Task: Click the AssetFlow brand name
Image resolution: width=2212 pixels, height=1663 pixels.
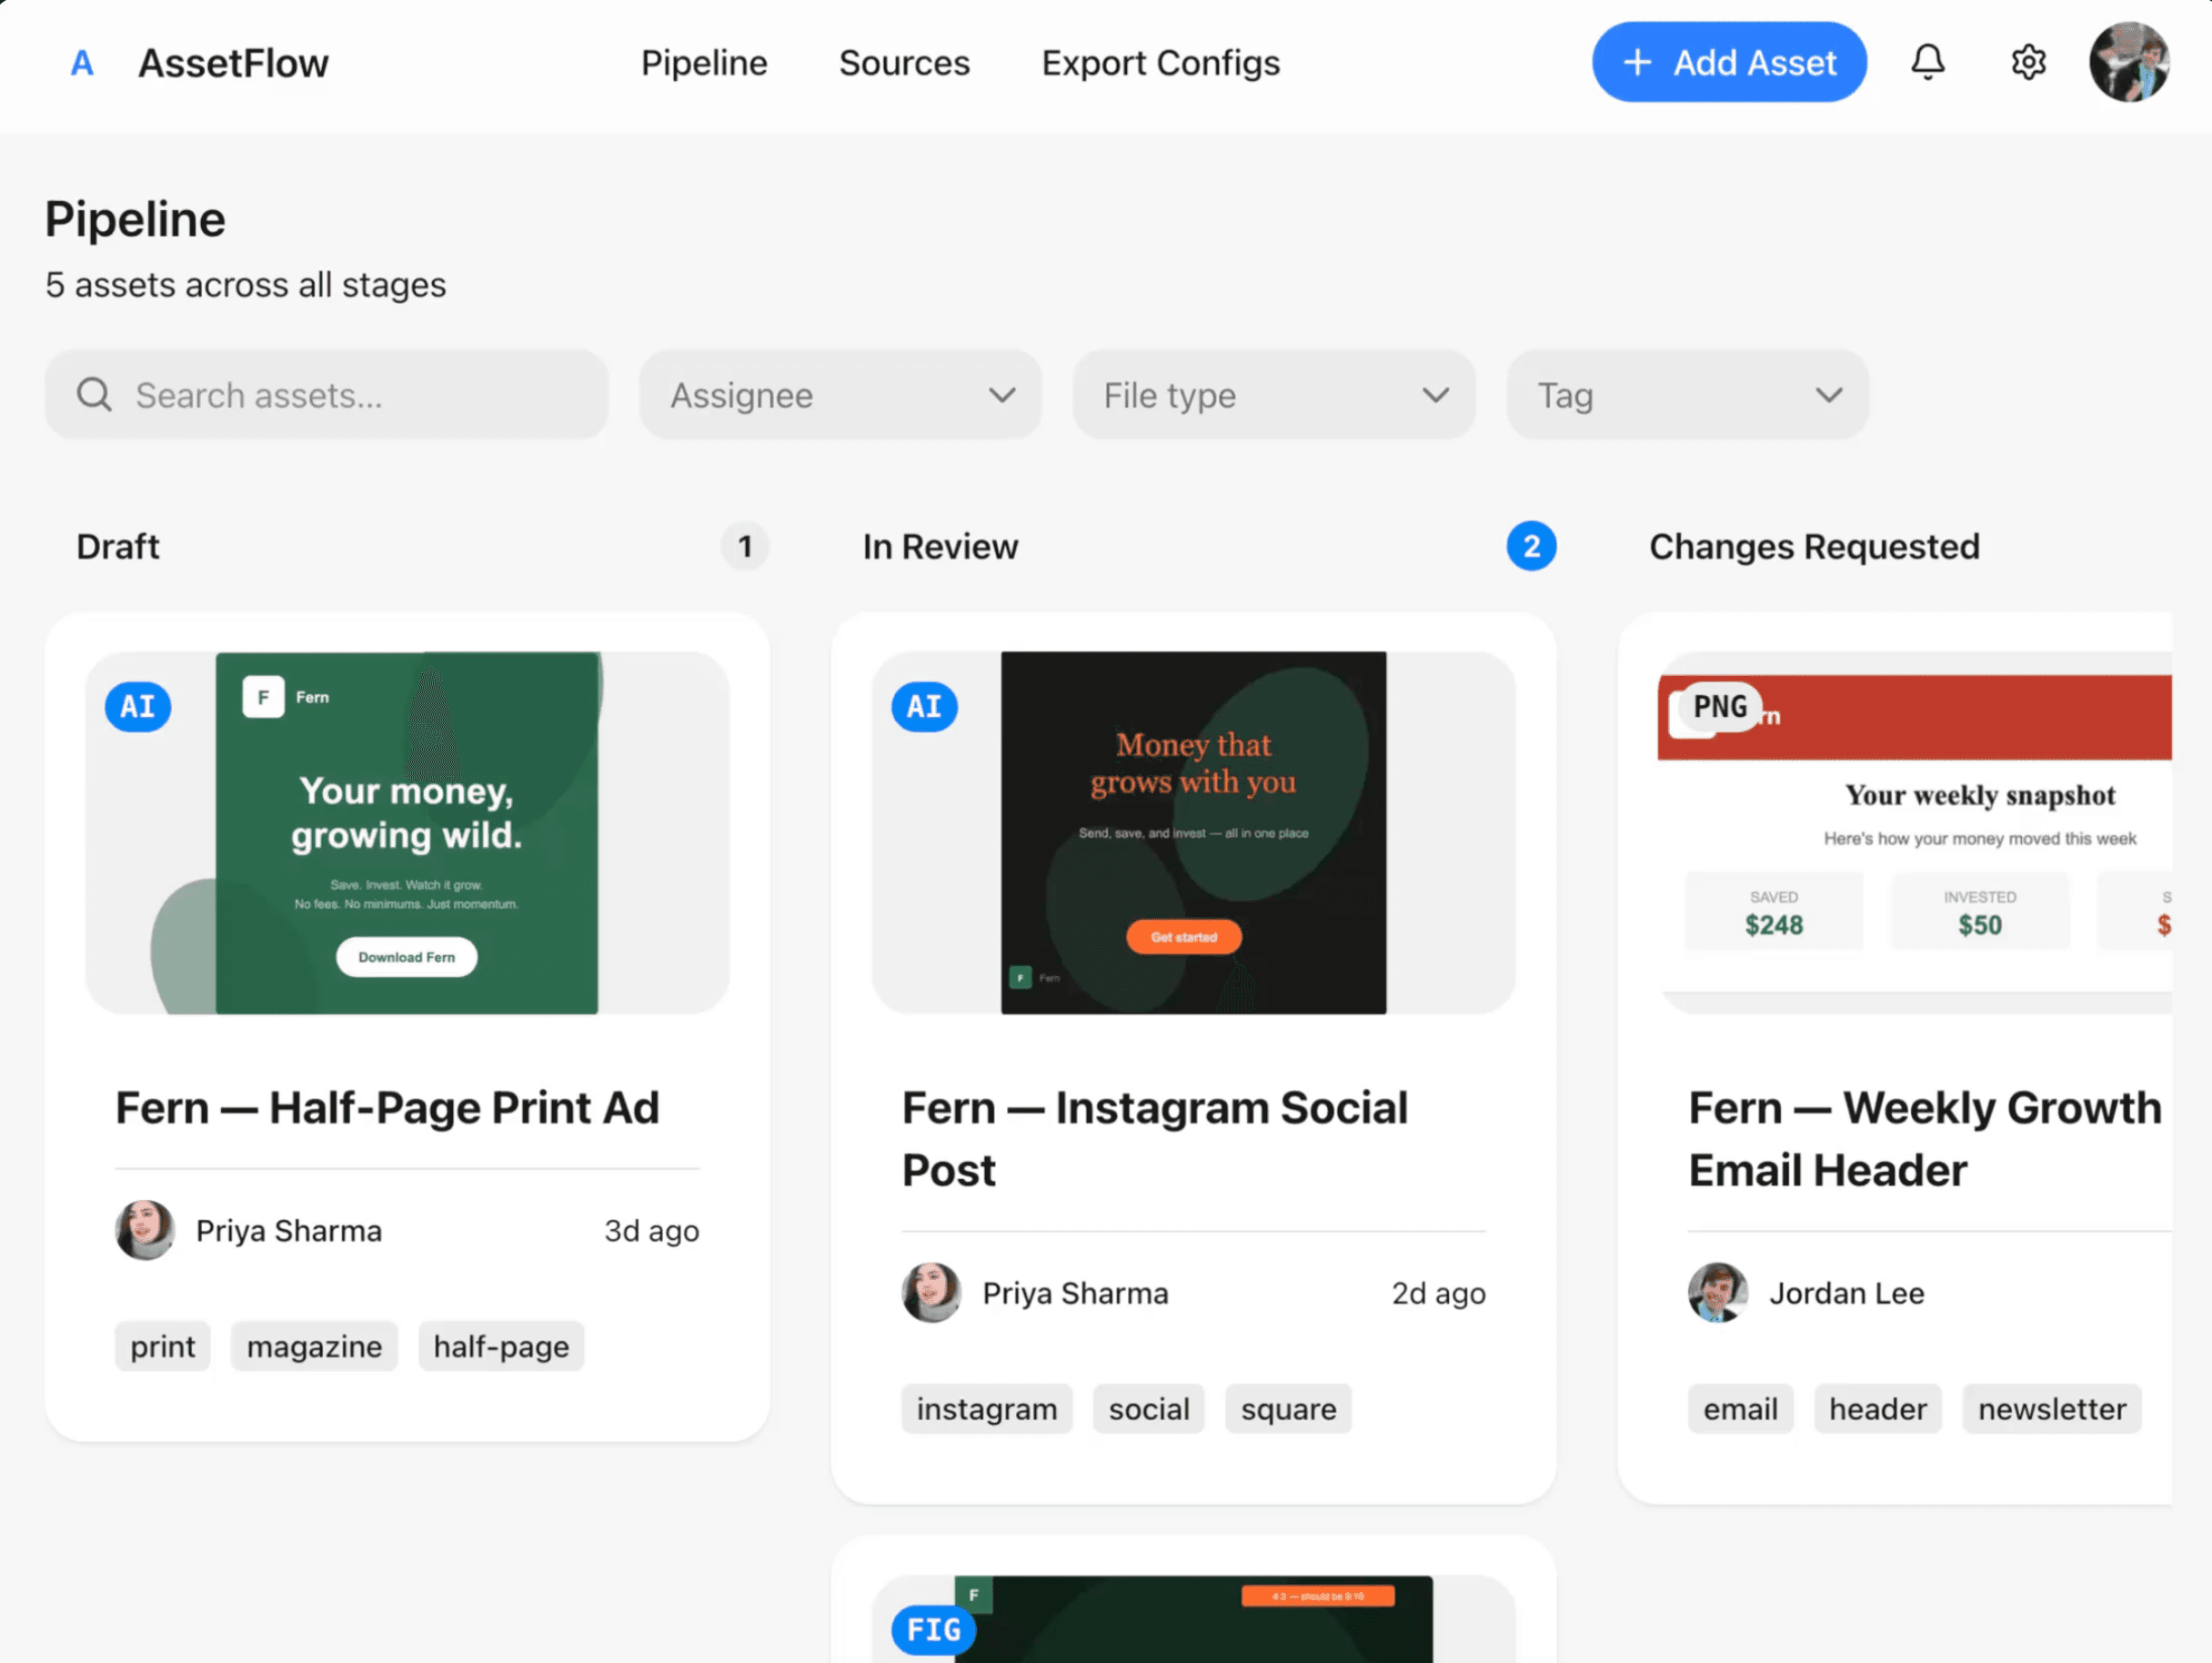Action: pos(233,63)
